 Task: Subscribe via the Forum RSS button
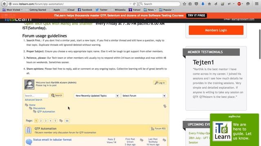[158, 129]
